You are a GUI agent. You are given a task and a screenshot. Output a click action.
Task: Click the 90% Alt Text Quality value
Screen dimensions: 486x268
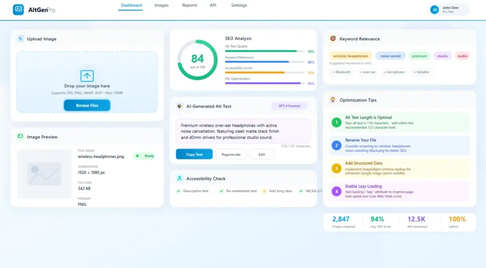click(311, 51)
